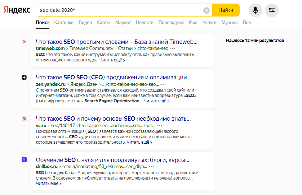The image size is (302, 195).
Task: Open the Музыка tab
Action: pyautogui.click(x=230, y=23)
